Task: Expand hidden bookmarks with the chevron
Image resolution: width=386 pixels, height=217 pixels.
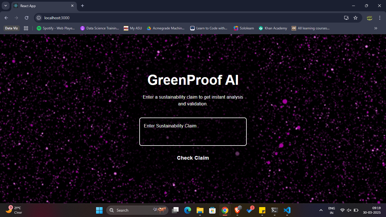Action: 376,28
